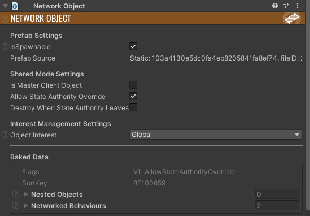Image resolution: width=310 pixels, height=216 pixels.
Task: Click help icon beside Networked Behaviours
Action: pos(16,205)
